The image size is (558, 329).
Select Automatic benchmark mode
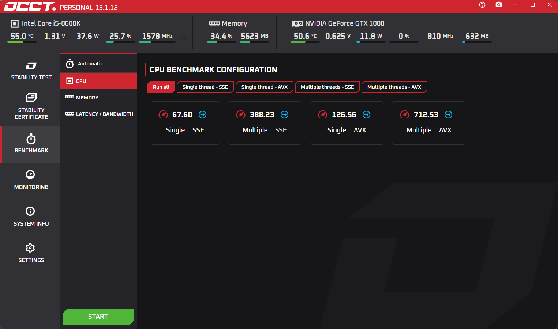pos(98,64)
